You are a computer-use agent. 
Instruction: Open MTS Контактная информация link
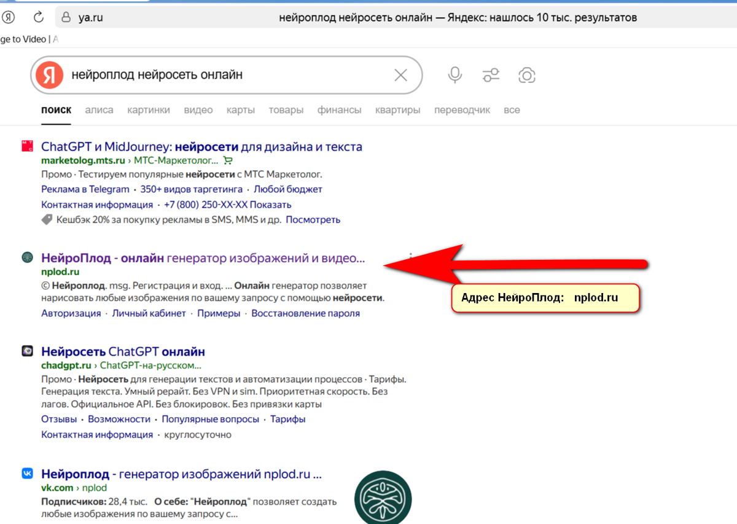(97, 205)
